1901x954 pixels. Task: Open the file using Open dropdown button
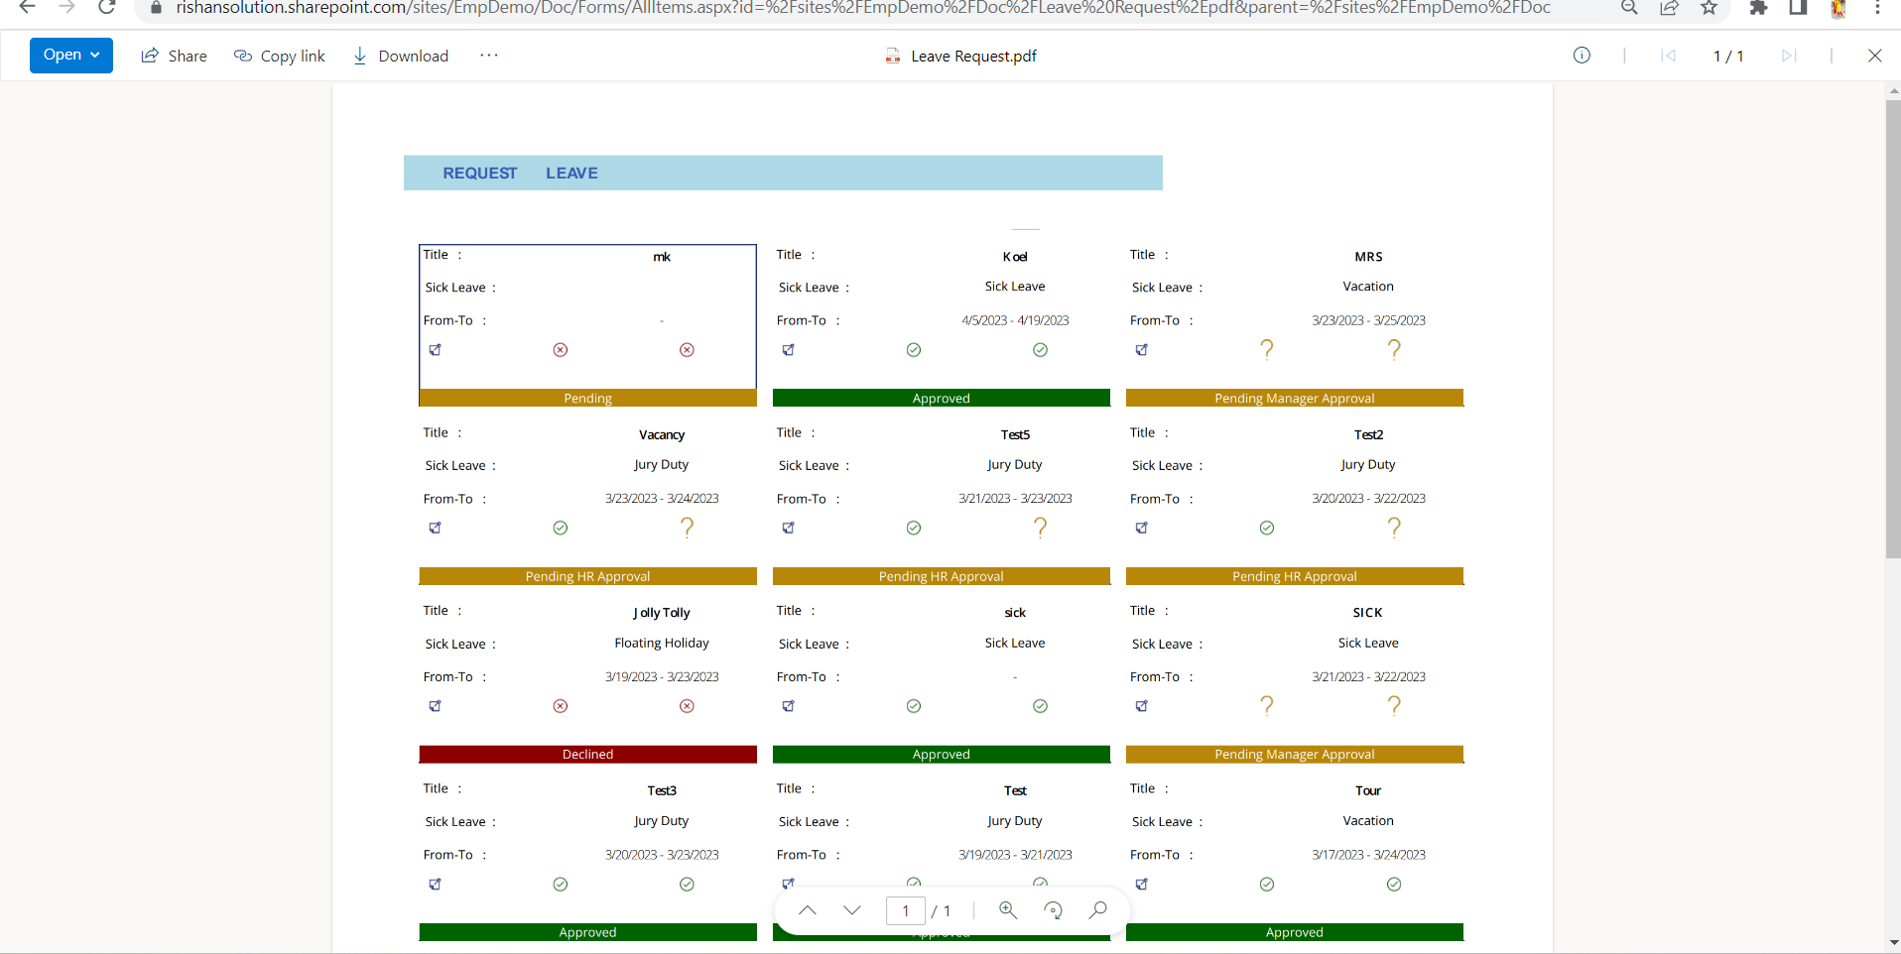pyautogui.click(x=70, y=56)
